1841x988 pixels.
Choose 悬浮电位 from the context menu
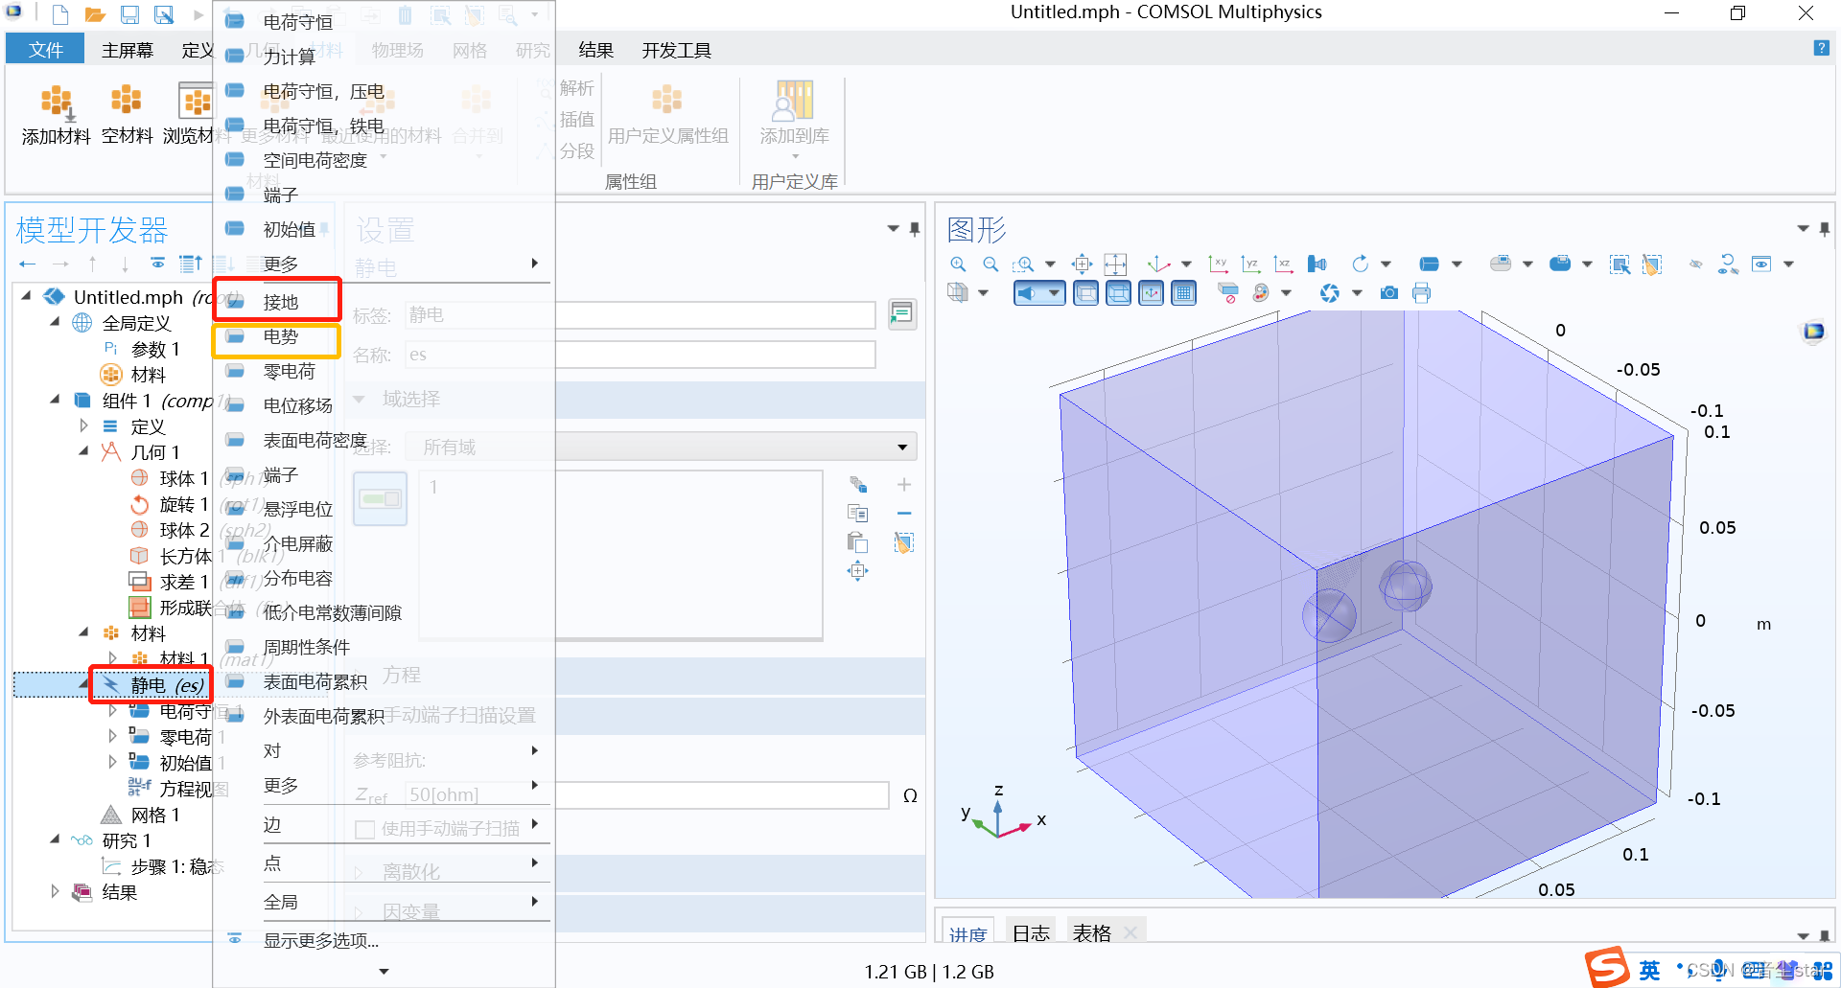(297, 509)
